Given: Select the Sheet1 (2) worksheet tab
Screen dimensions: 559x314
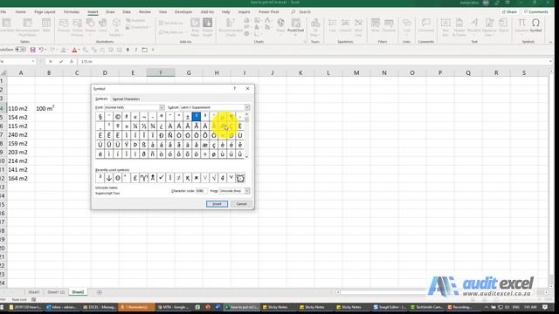Looking at the screenshot, I should coord(56,292).
